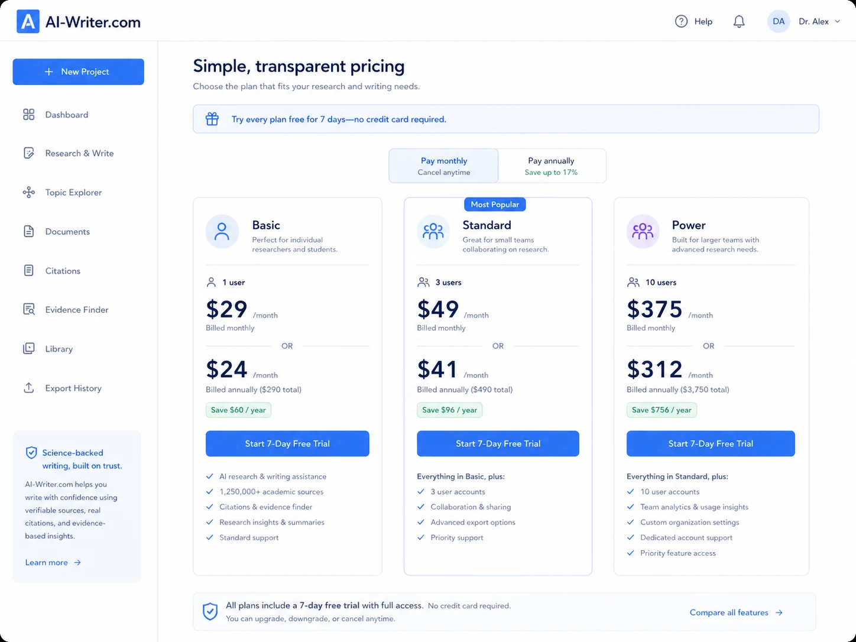Click 'Dedicated account support' feature line

(x=686, y=537)
